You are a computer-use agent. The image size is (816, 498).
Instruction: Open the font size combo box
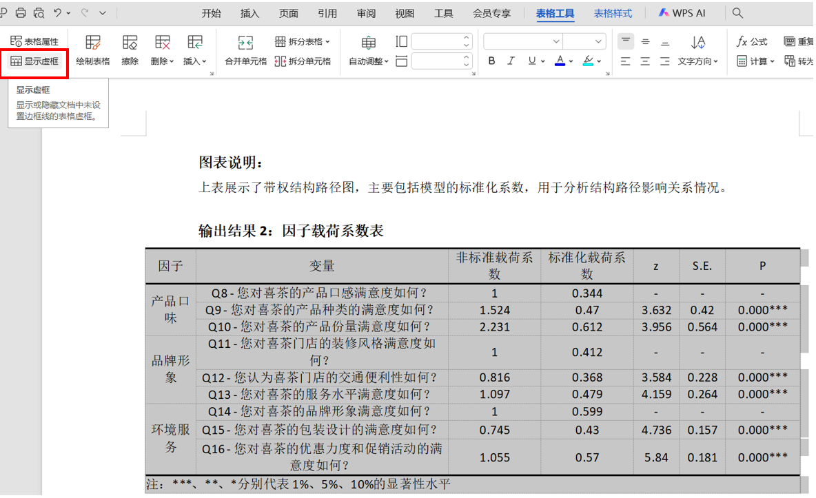pos(584,41)
